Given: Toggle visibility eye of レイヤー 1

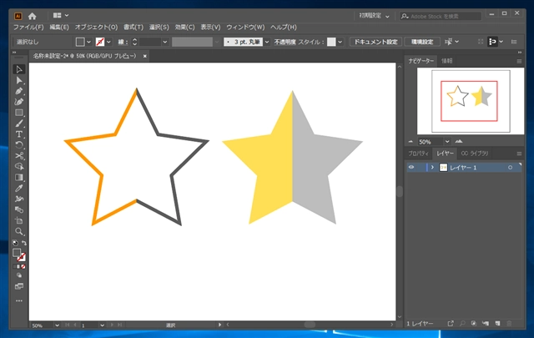Looking at the screenshot, I should pyautogui.click(x=411, y=167).
